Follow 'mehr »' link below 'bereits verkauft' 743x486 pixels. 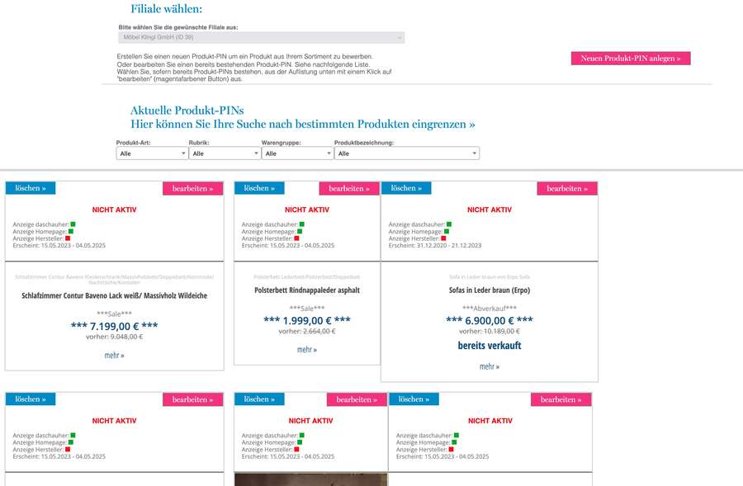490,366
